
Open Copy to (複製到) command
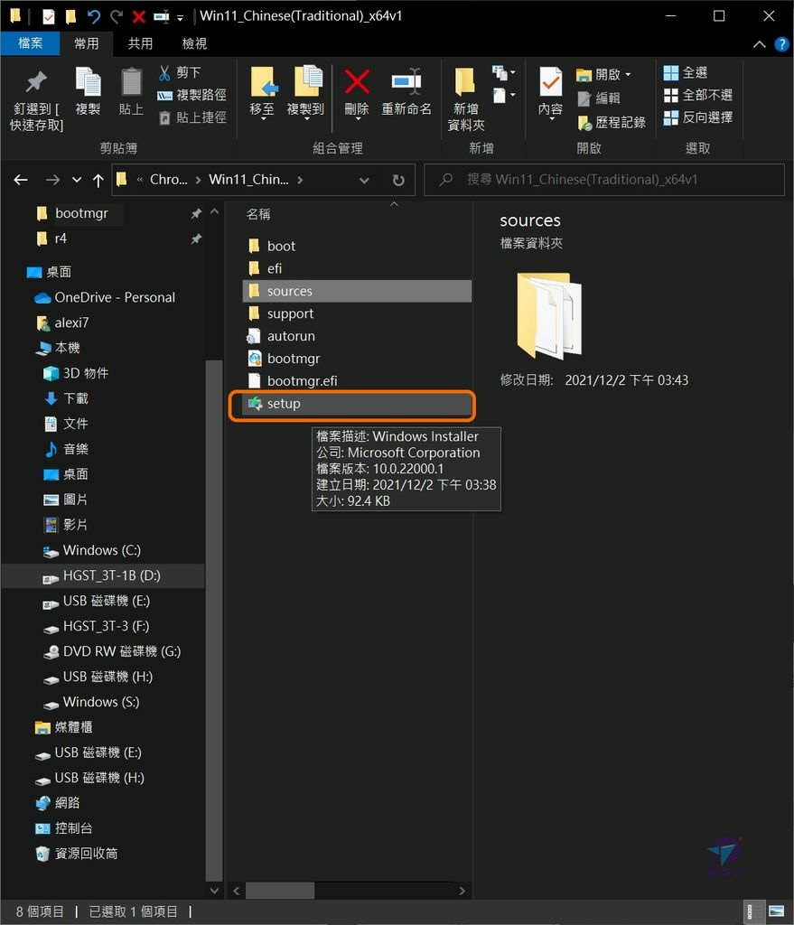306,93
